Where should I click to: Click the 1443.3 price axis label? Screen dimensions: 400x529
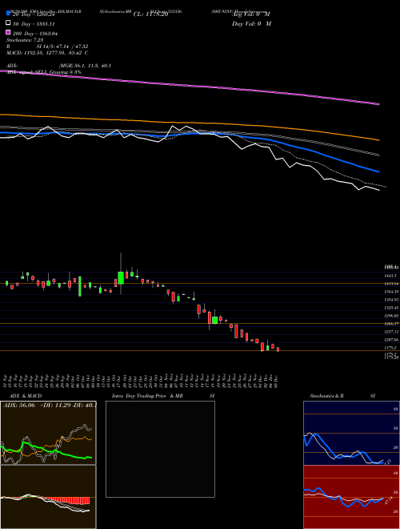[x=390, y=276]
